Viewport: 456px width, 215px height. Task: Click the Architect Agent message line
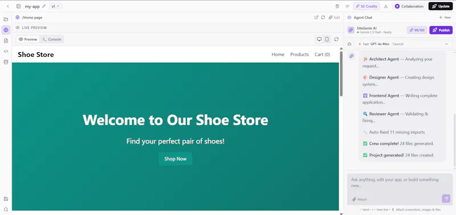point(397,63)
